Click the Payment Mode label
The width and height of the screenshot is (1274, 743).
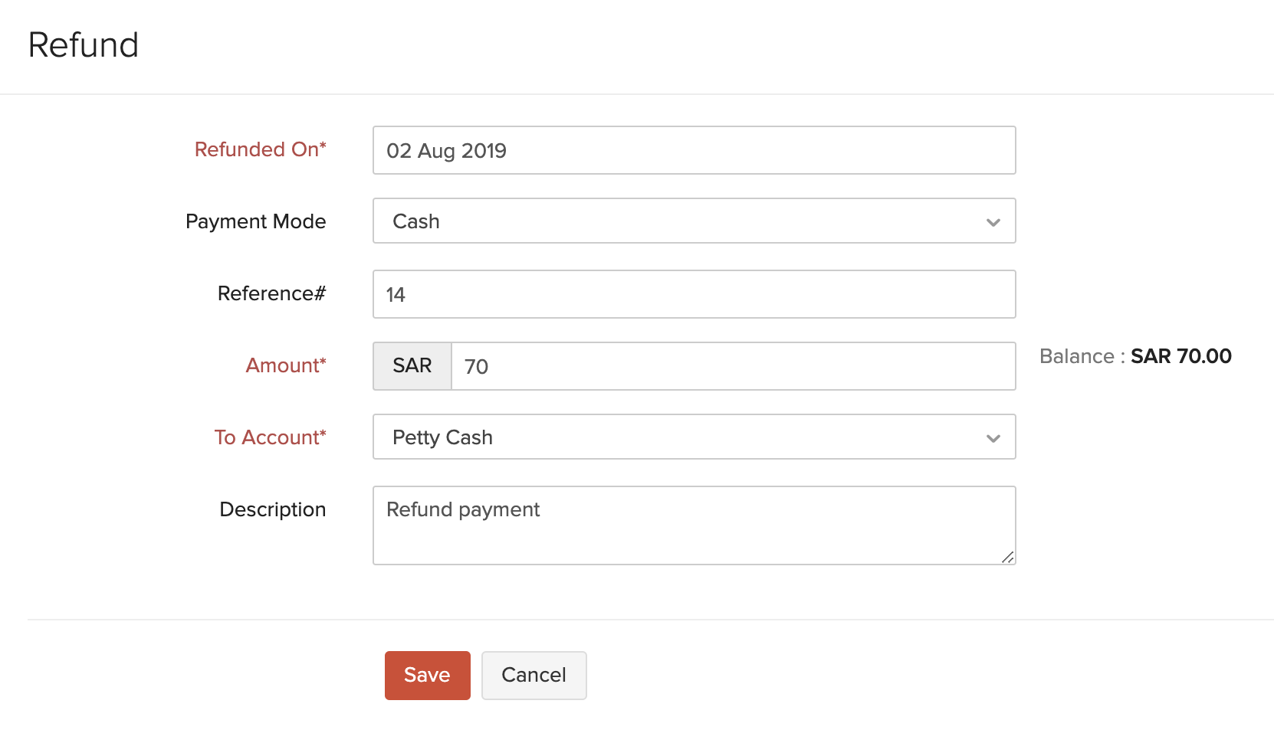pyautogui.click(x=256, y=221)
